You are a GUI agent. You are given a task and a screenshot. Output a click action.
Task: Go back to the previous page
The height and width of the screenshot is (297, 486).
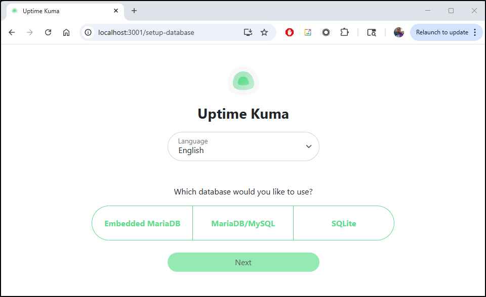pyautogui.click(x=12, y=32)
